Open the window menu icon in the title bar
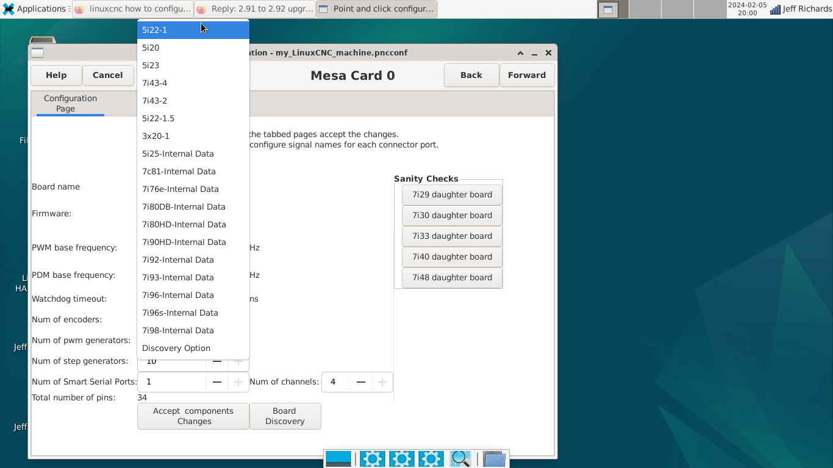This screenshot has height=468, width=833. pos(37,52)
